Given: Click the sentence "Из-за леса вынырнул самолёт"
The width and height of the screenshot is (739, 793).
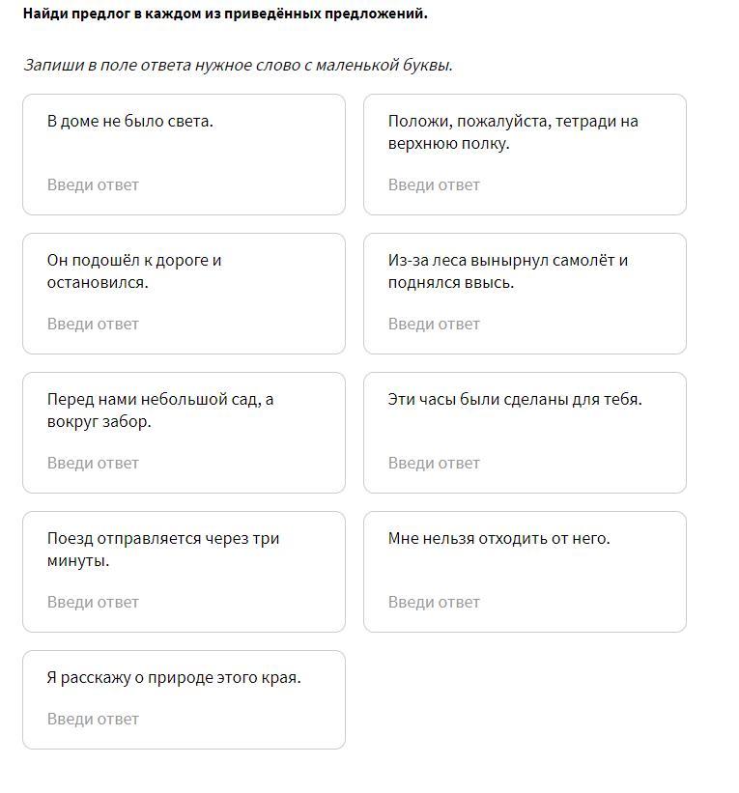Looking at the screenshot, I should (x=508, y=271).
